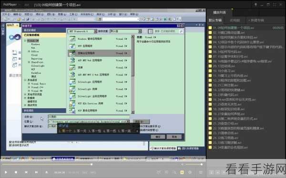Open the 帮助 menu in Visual Studio
The height and width of the screenshot is (178, 286).
134,14
